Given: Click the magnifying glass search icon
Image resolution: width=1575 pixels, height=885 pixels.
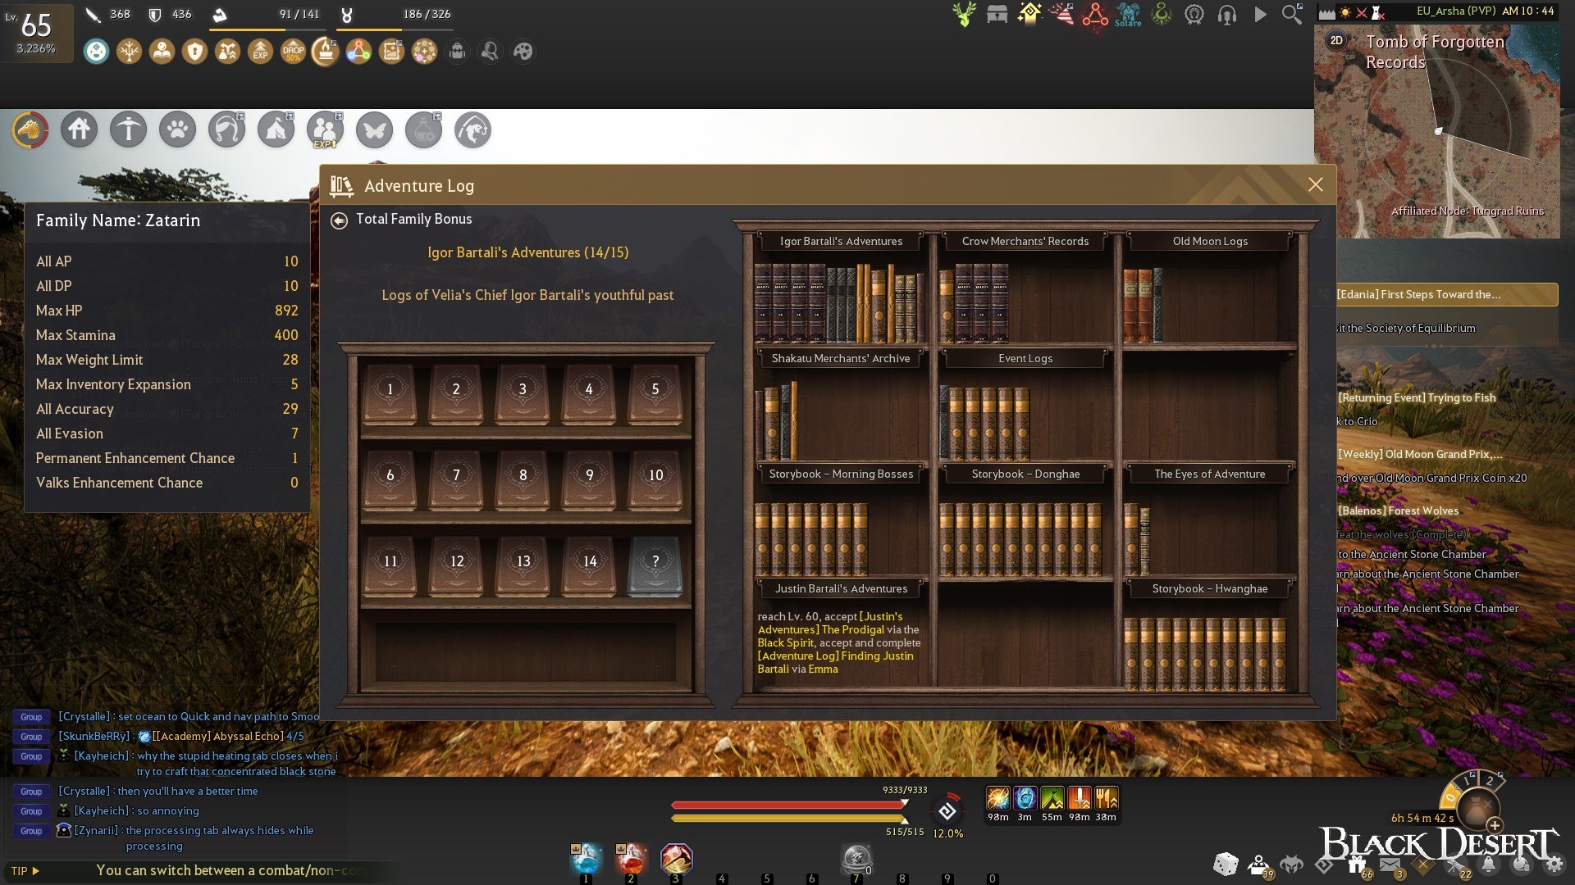Looking at the screenshot, I should click(x=1291, y=14).
